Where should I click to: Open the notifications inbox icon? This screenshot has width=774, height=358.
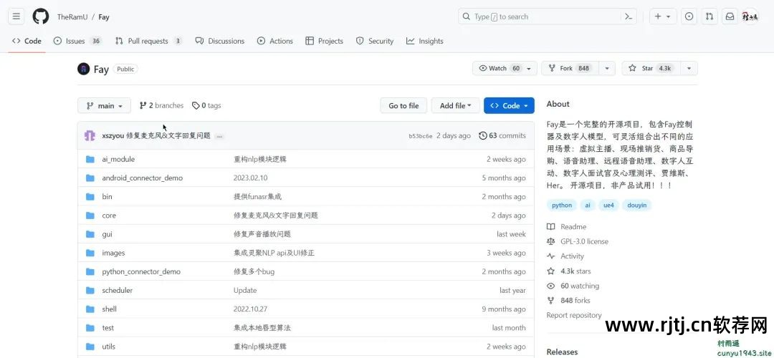tap(730, 16)
